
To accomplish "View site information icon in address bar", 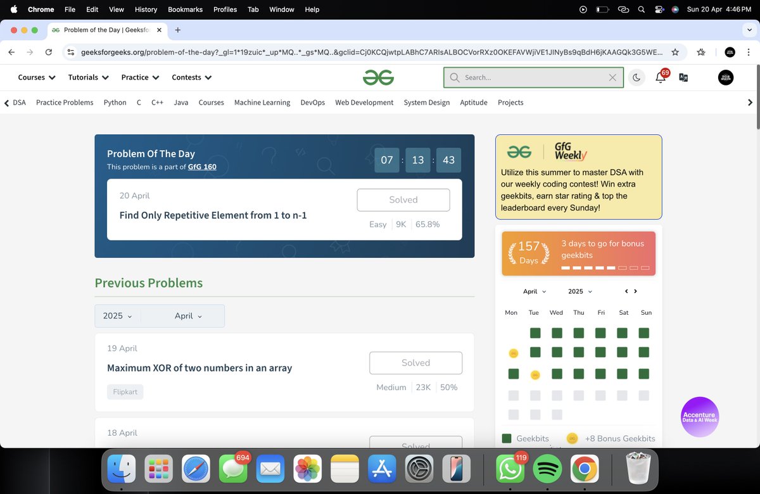I will tap(70, 53).
